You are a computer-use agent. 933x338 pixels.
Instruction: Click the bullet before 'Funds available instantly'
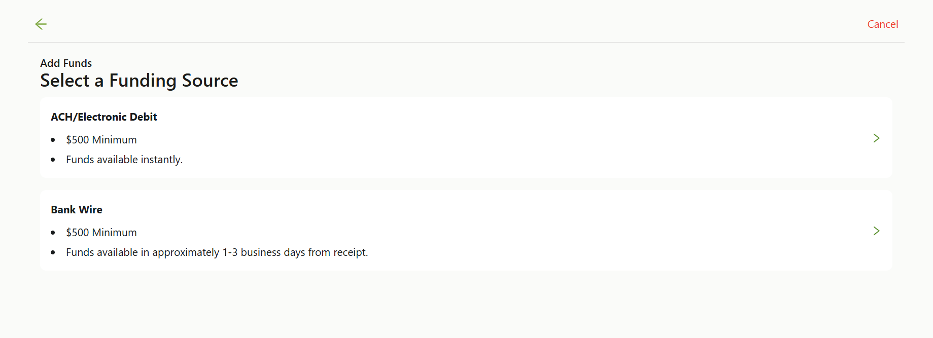[x=53, y=160]
